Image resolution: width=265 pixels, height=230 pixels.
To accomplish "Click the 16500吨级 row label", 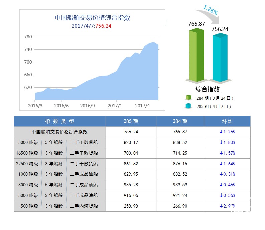I will [27, 153].
